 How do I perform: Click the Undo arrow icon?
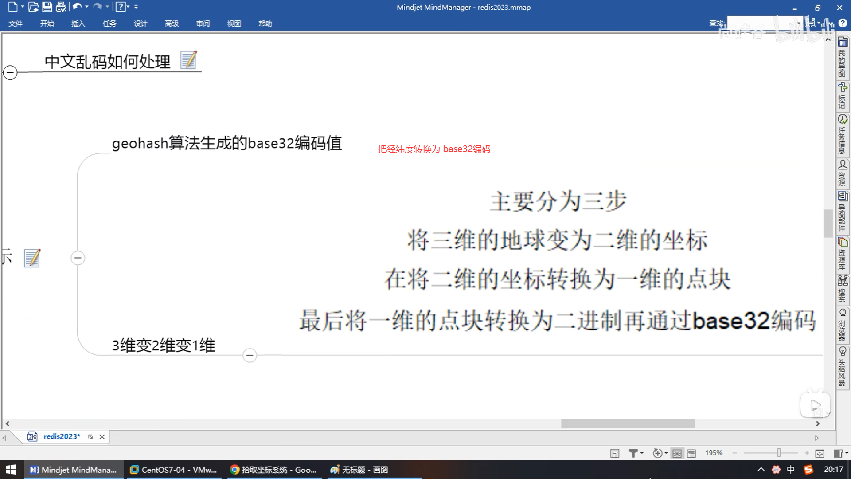(77, 7)
